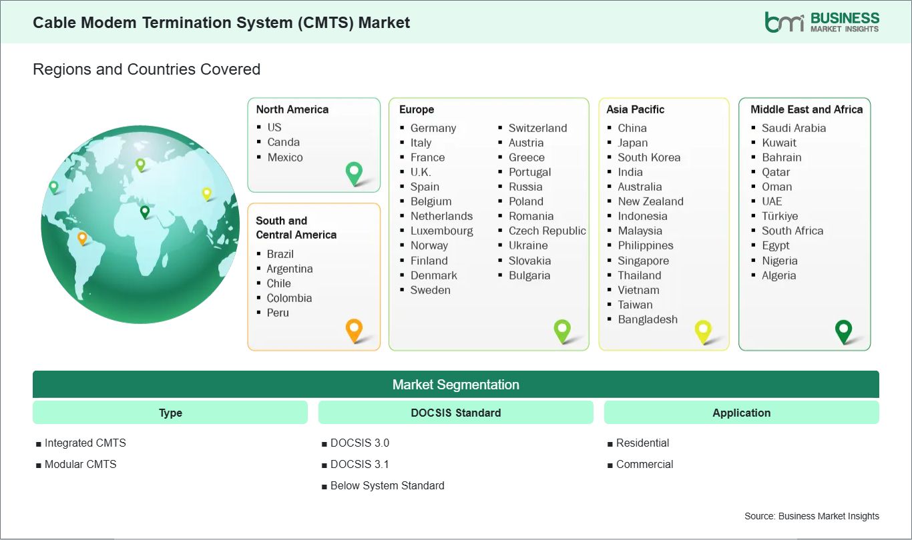This screenshot has width=912, height=540.
Task: Click the dark green pin at the globe's center
Action: tap(145, 211)
